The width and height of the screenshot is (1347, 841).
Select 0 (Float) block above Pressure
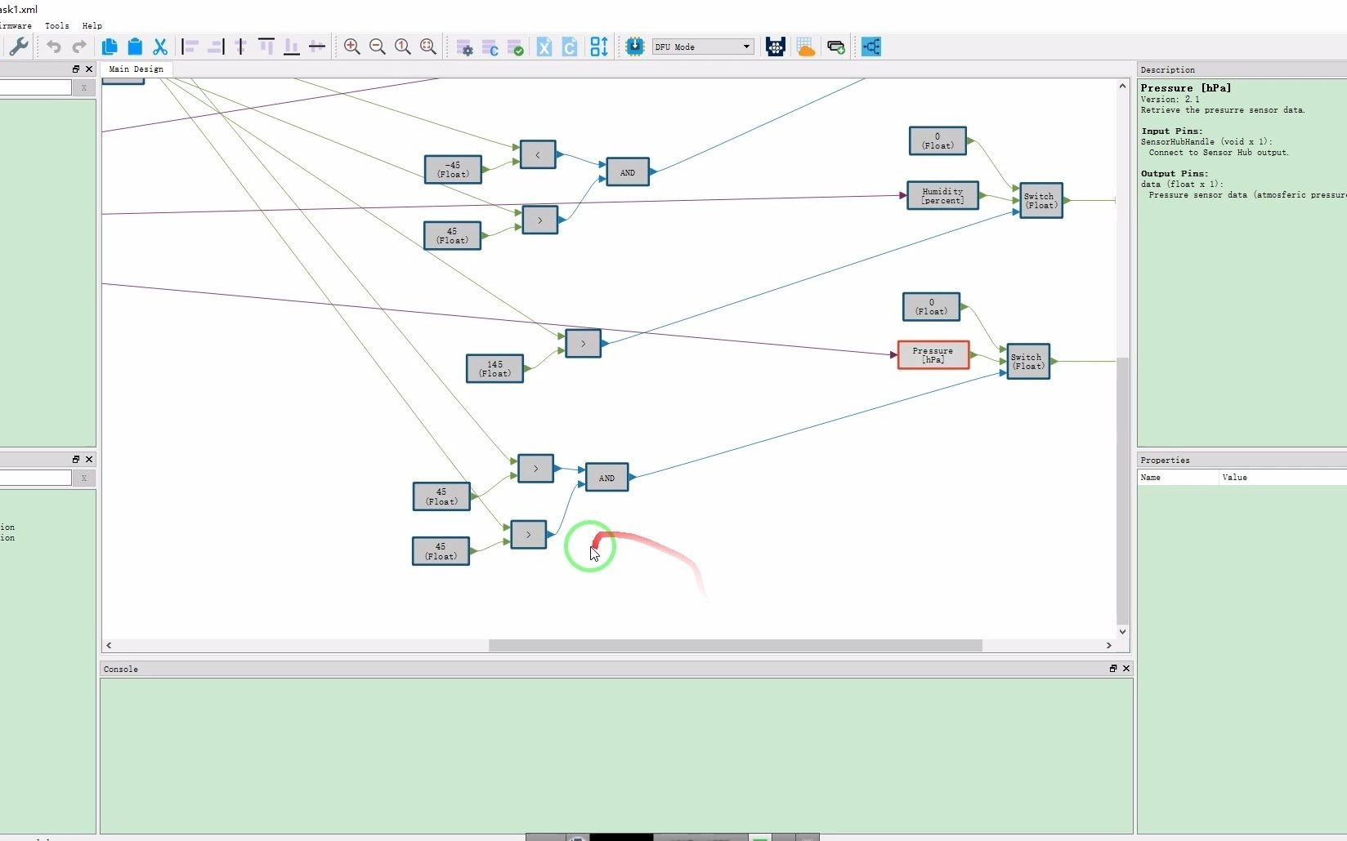(x=931, y=307)
